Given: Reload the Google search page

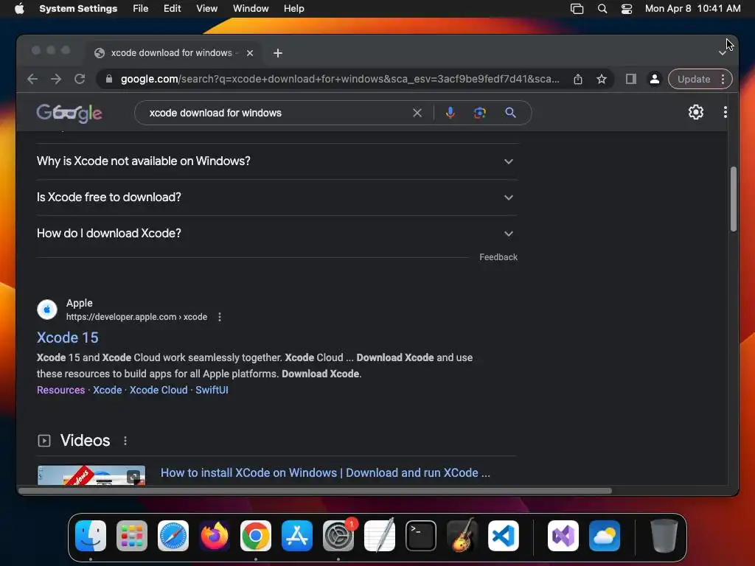Looking at the screenshot, I should tap(80, 79).
